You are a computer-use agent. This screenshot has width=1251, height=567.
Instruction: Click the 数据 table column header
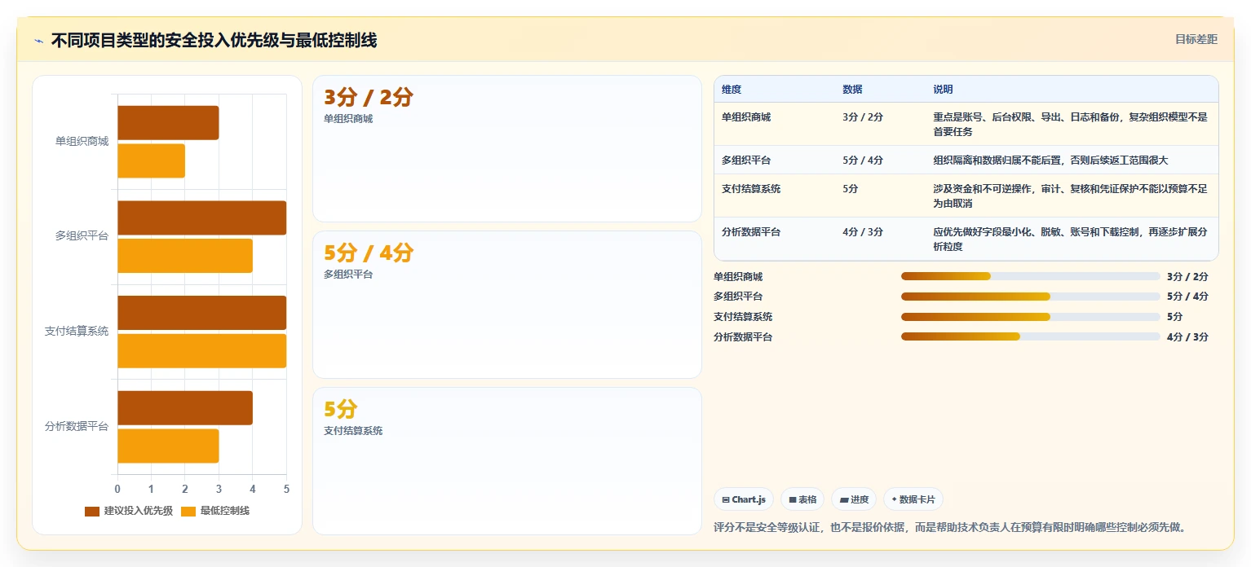pos(852,90)
